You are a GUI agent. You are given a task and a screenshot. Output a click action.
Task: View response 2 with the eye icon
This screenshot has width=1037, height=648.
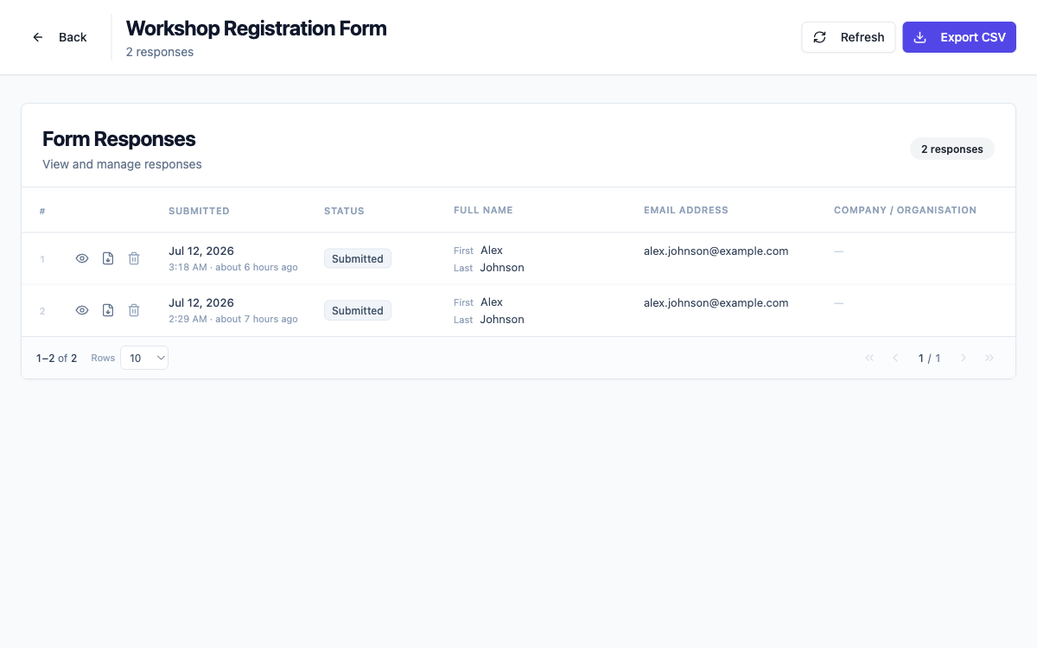point(82,310)
